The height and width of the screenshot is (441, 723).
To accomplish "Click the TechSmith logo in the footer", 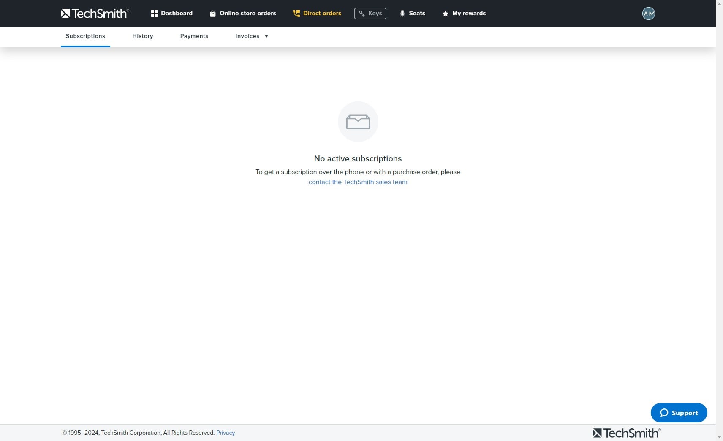I will 626,433.
